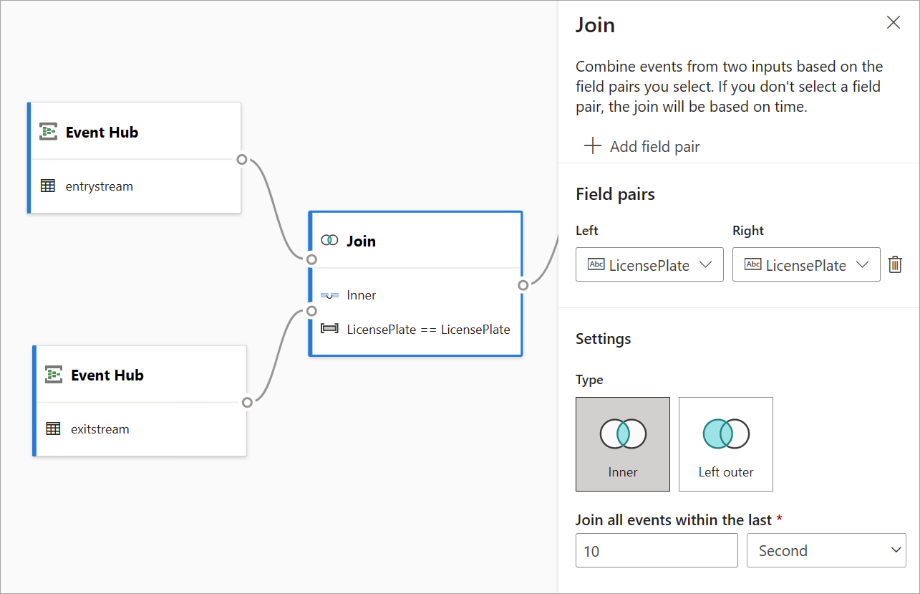Open the Right LicensePlate field dropdown
Image resolution: width=920 pixels, height=594 pixels.
point(863,264)
